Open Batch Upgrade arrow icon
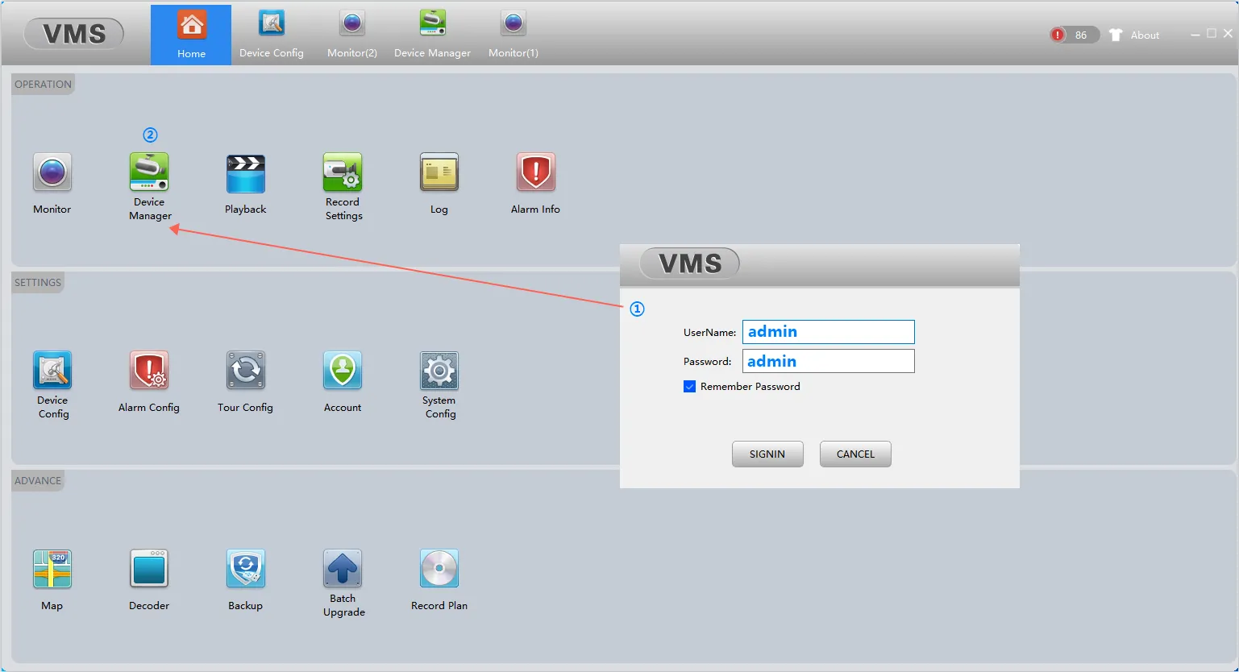This screenshot has height=672, width=1239. (343, 569)
